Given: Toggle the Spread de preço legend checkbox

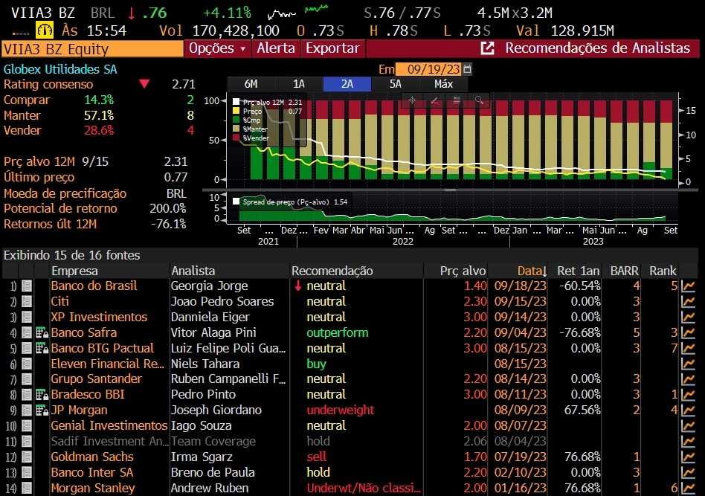Looking at the screenshot, I should [236, 202].
